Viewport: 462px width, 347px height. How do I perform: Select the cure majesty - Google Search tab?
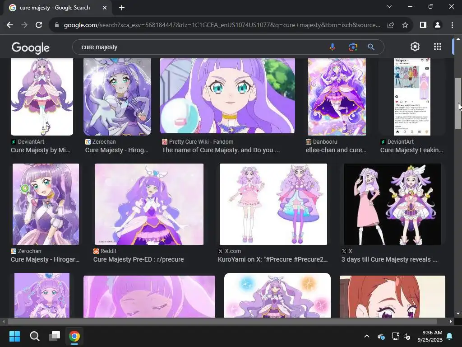coord(58,8)
